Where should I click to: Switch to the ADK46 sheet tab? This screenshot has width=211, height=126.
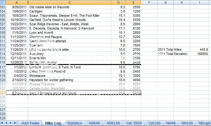[x=94, y=123]
